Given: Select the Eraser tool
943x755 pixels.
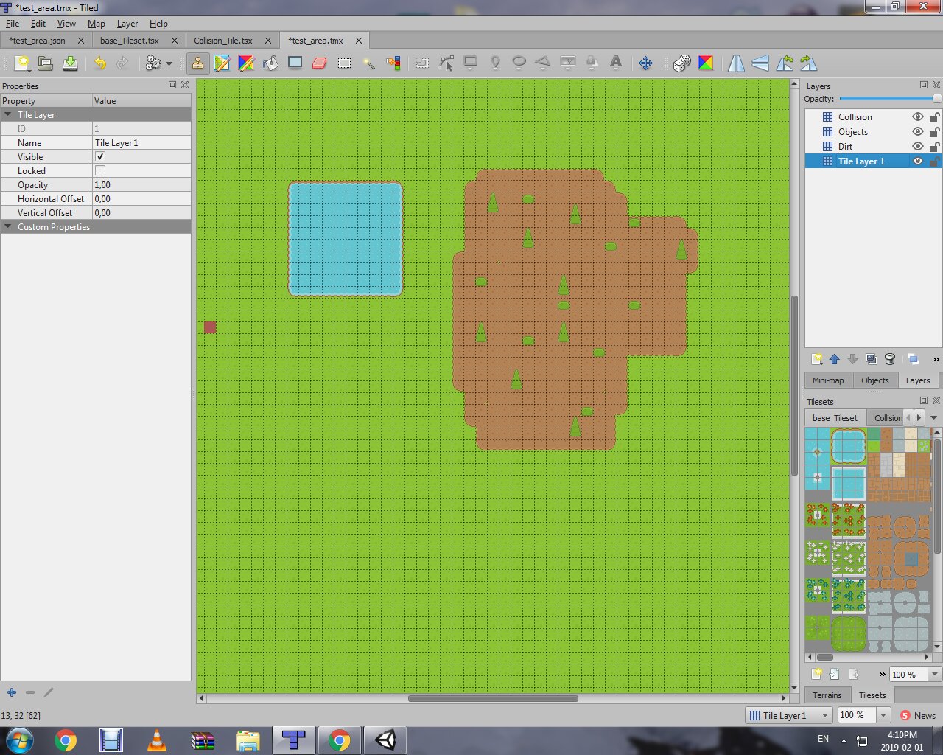Looking at the screenshot, I should click(319, 63).
